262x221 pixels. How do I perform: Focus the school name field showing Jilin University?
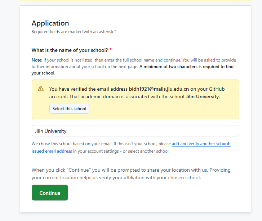point(135,131)
